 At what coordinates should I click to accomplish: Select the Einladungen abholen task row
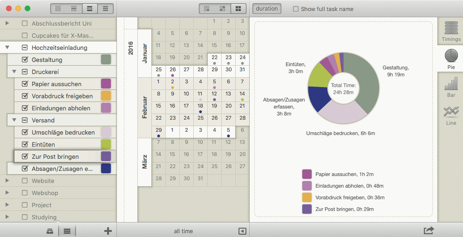(65, 108)
